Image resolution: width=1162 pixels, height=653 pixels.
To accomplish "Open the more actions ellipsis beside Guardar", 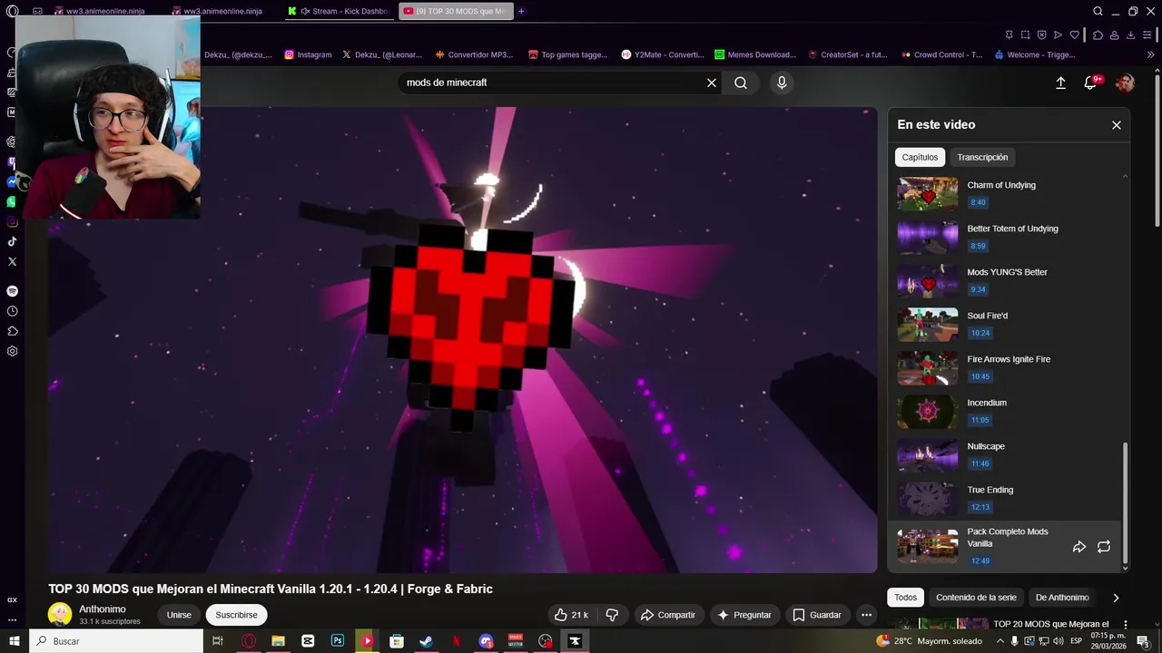I will (866, 615).
